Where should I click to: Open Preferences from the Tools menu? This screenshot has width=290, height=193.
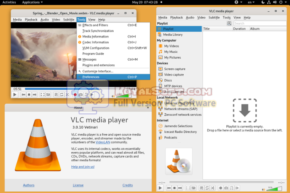tap(113, 77)
